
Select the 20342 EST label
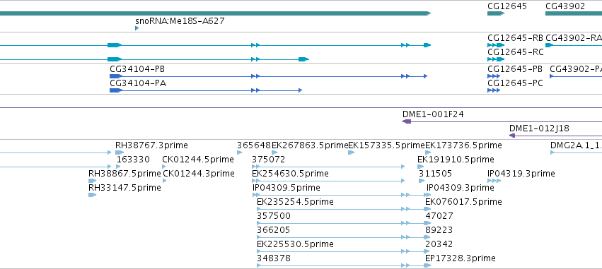coord(439,244)
